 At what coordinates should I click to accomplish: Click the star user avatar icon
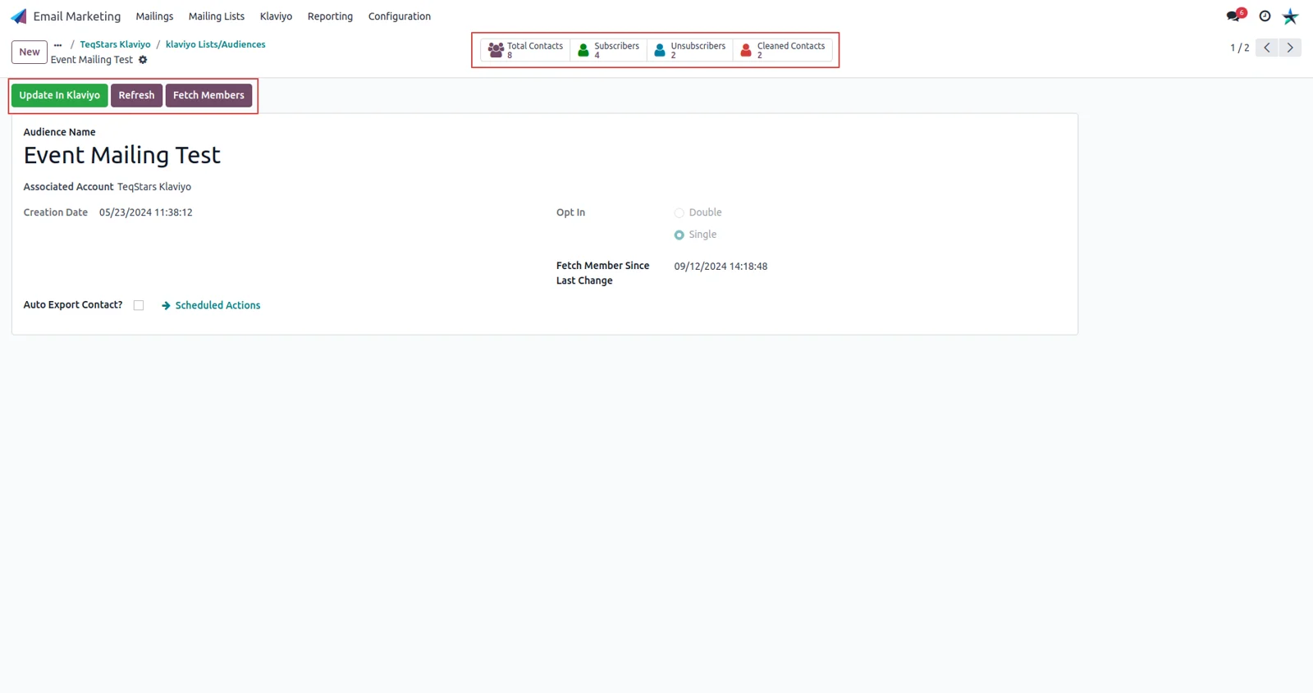[1291, 16]
